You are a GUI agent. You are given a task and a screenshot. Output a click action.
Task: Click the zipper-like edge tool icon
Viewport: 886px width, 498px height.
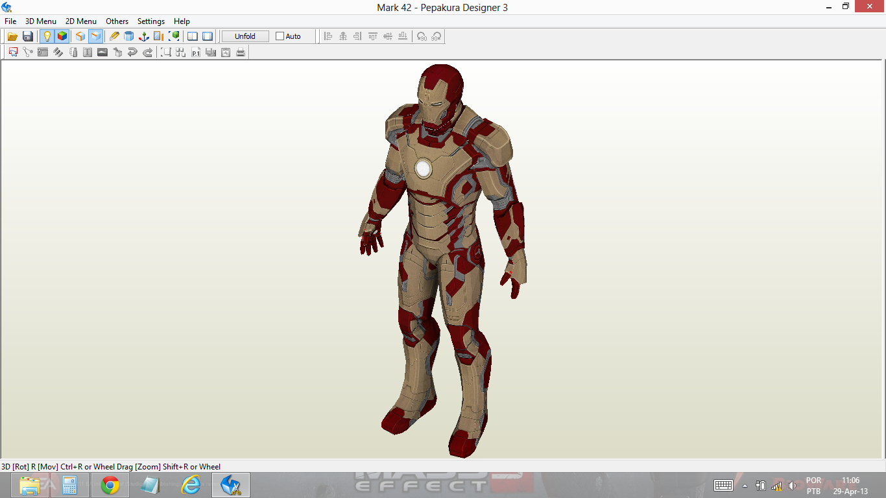click(x=43, y=52)
